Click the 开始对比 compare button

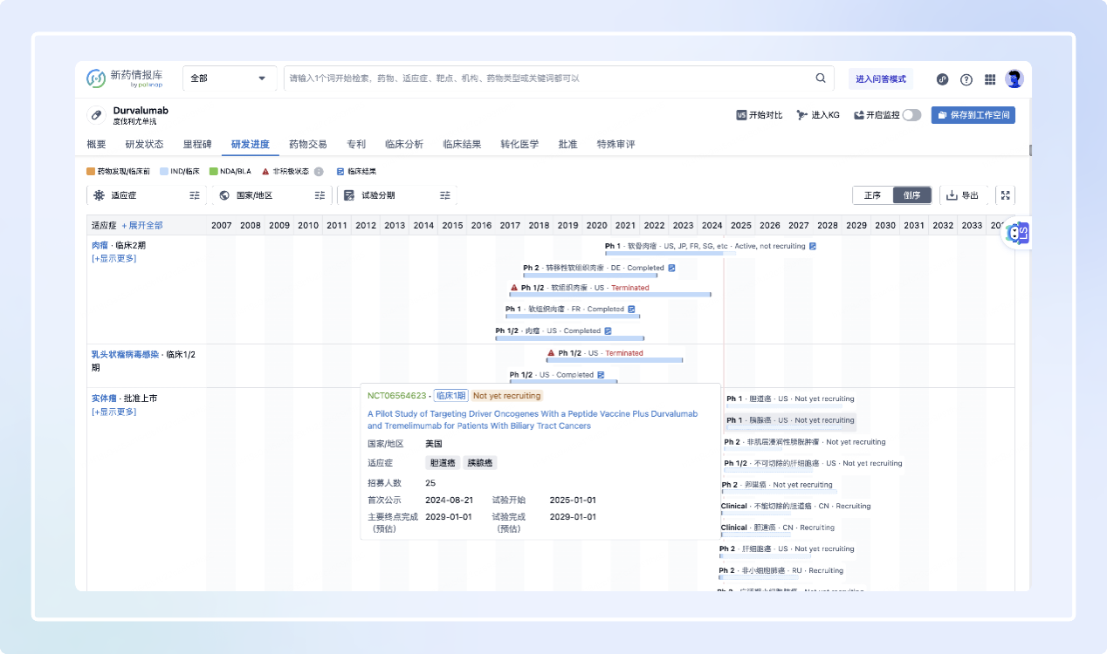[x=760, y=115]
